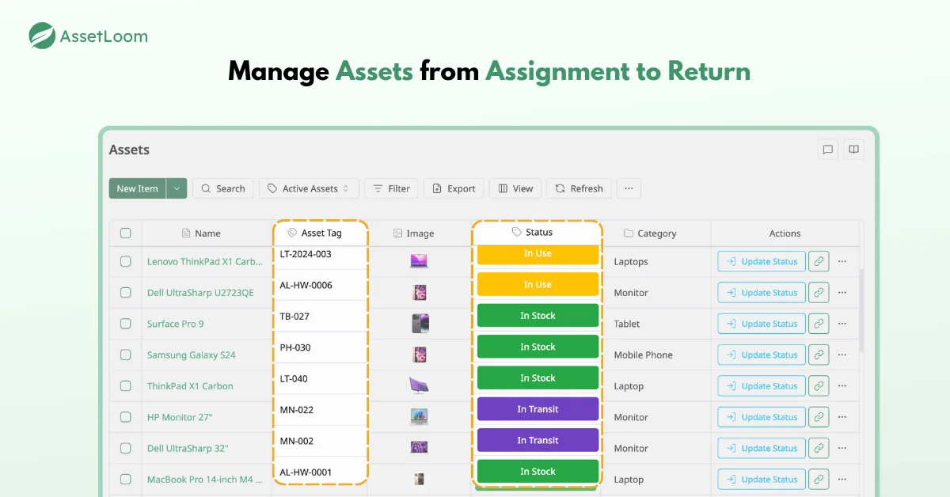Click the New Item button

(137, 188)
